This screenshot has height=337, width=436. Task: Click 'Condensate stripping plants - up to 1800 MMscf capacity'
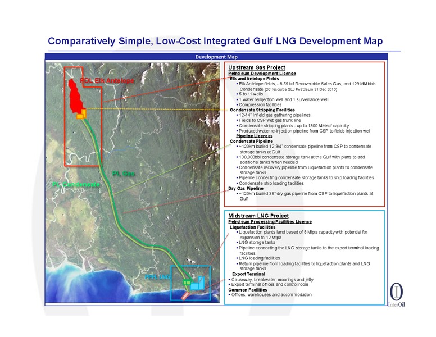pyautogui.click(x=293, y=126)
